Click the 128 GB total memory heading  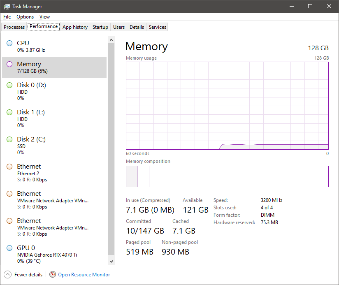[x=318, y=48]
